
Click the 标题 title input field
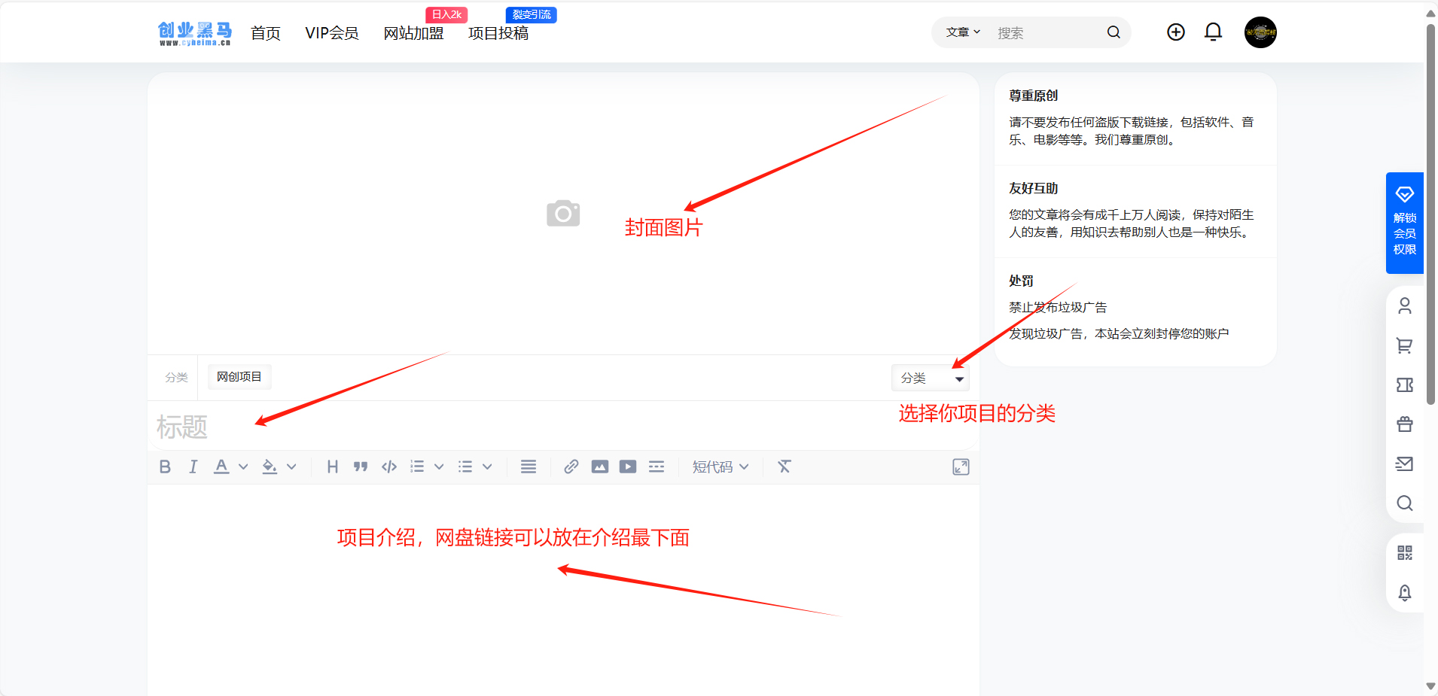tap(376, 426)
